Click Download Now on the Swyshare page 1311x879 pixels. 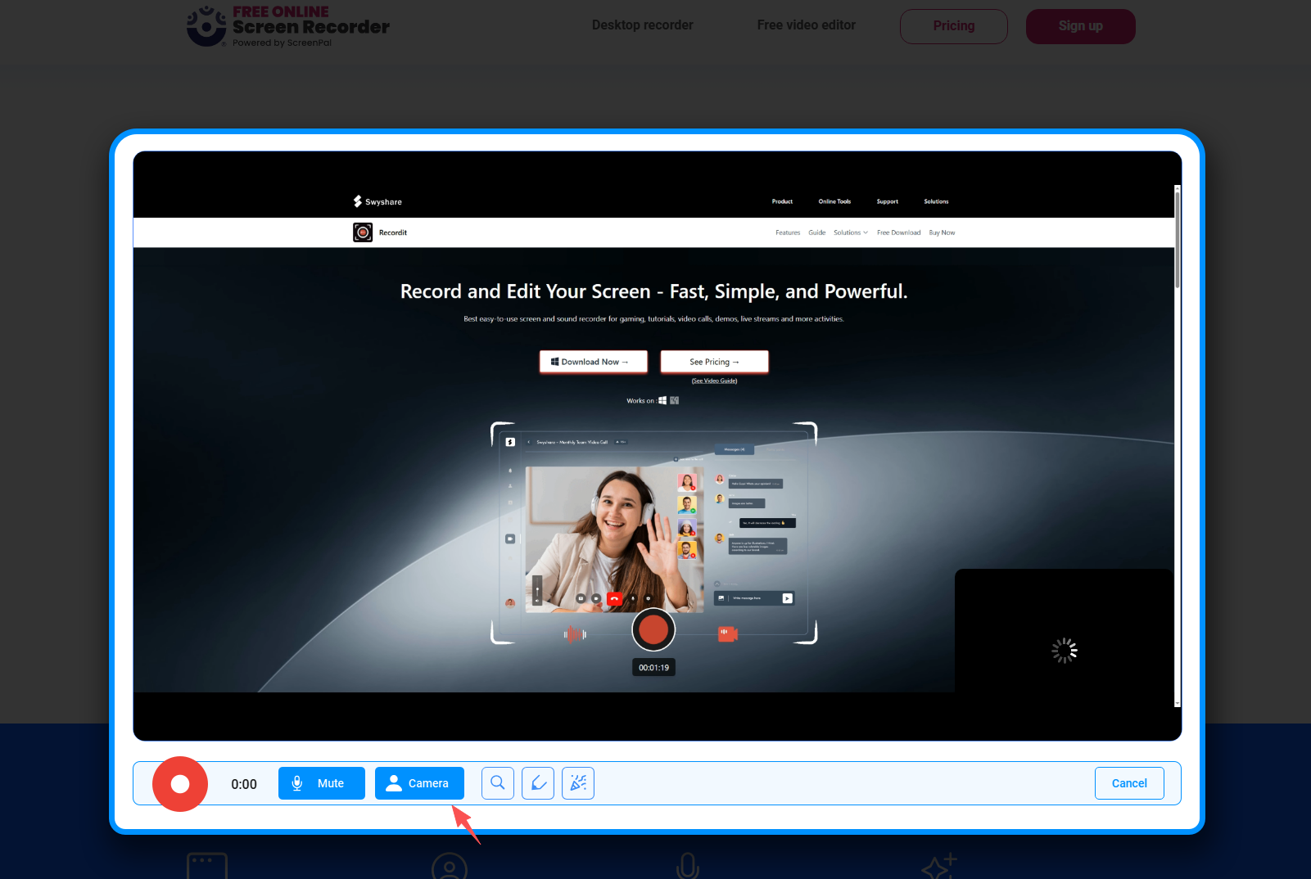click(593, 361)
